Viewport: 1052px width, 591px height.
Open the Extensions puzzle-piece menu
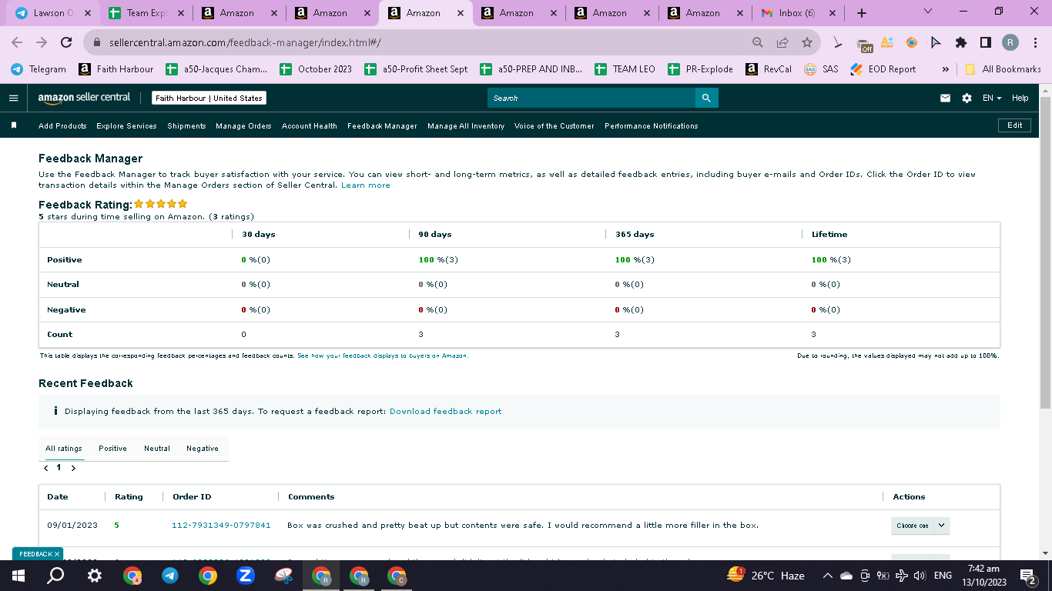tap(961, 43)
